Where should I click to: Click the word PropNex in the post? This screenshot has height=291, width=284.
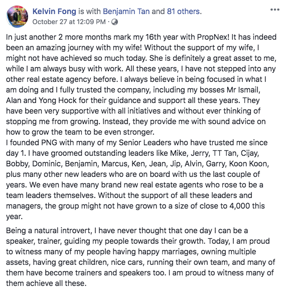coord(212,37)
